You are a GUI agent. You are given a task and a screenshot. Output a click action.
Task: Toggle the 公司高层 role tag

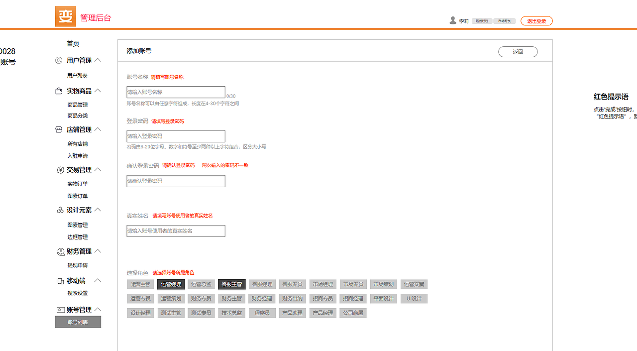point(353,313)
